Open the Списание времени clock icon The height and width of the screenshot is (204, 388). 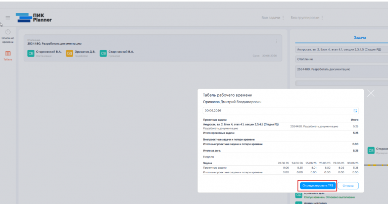coord(8,32)
